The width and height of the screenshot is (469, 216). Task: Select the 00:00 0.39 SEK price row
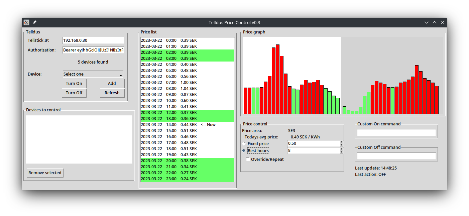point(188,40)
